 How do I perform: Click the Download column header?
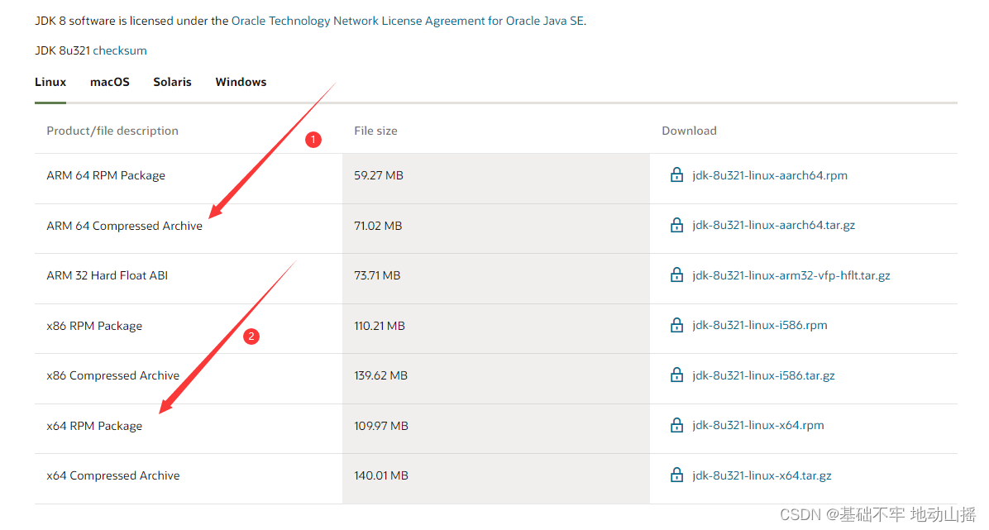689,131
